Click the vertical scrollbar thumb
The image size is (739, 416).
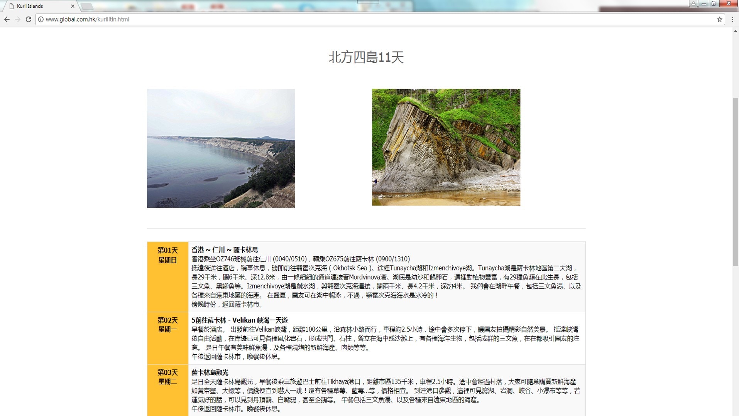tap(736, 181)
